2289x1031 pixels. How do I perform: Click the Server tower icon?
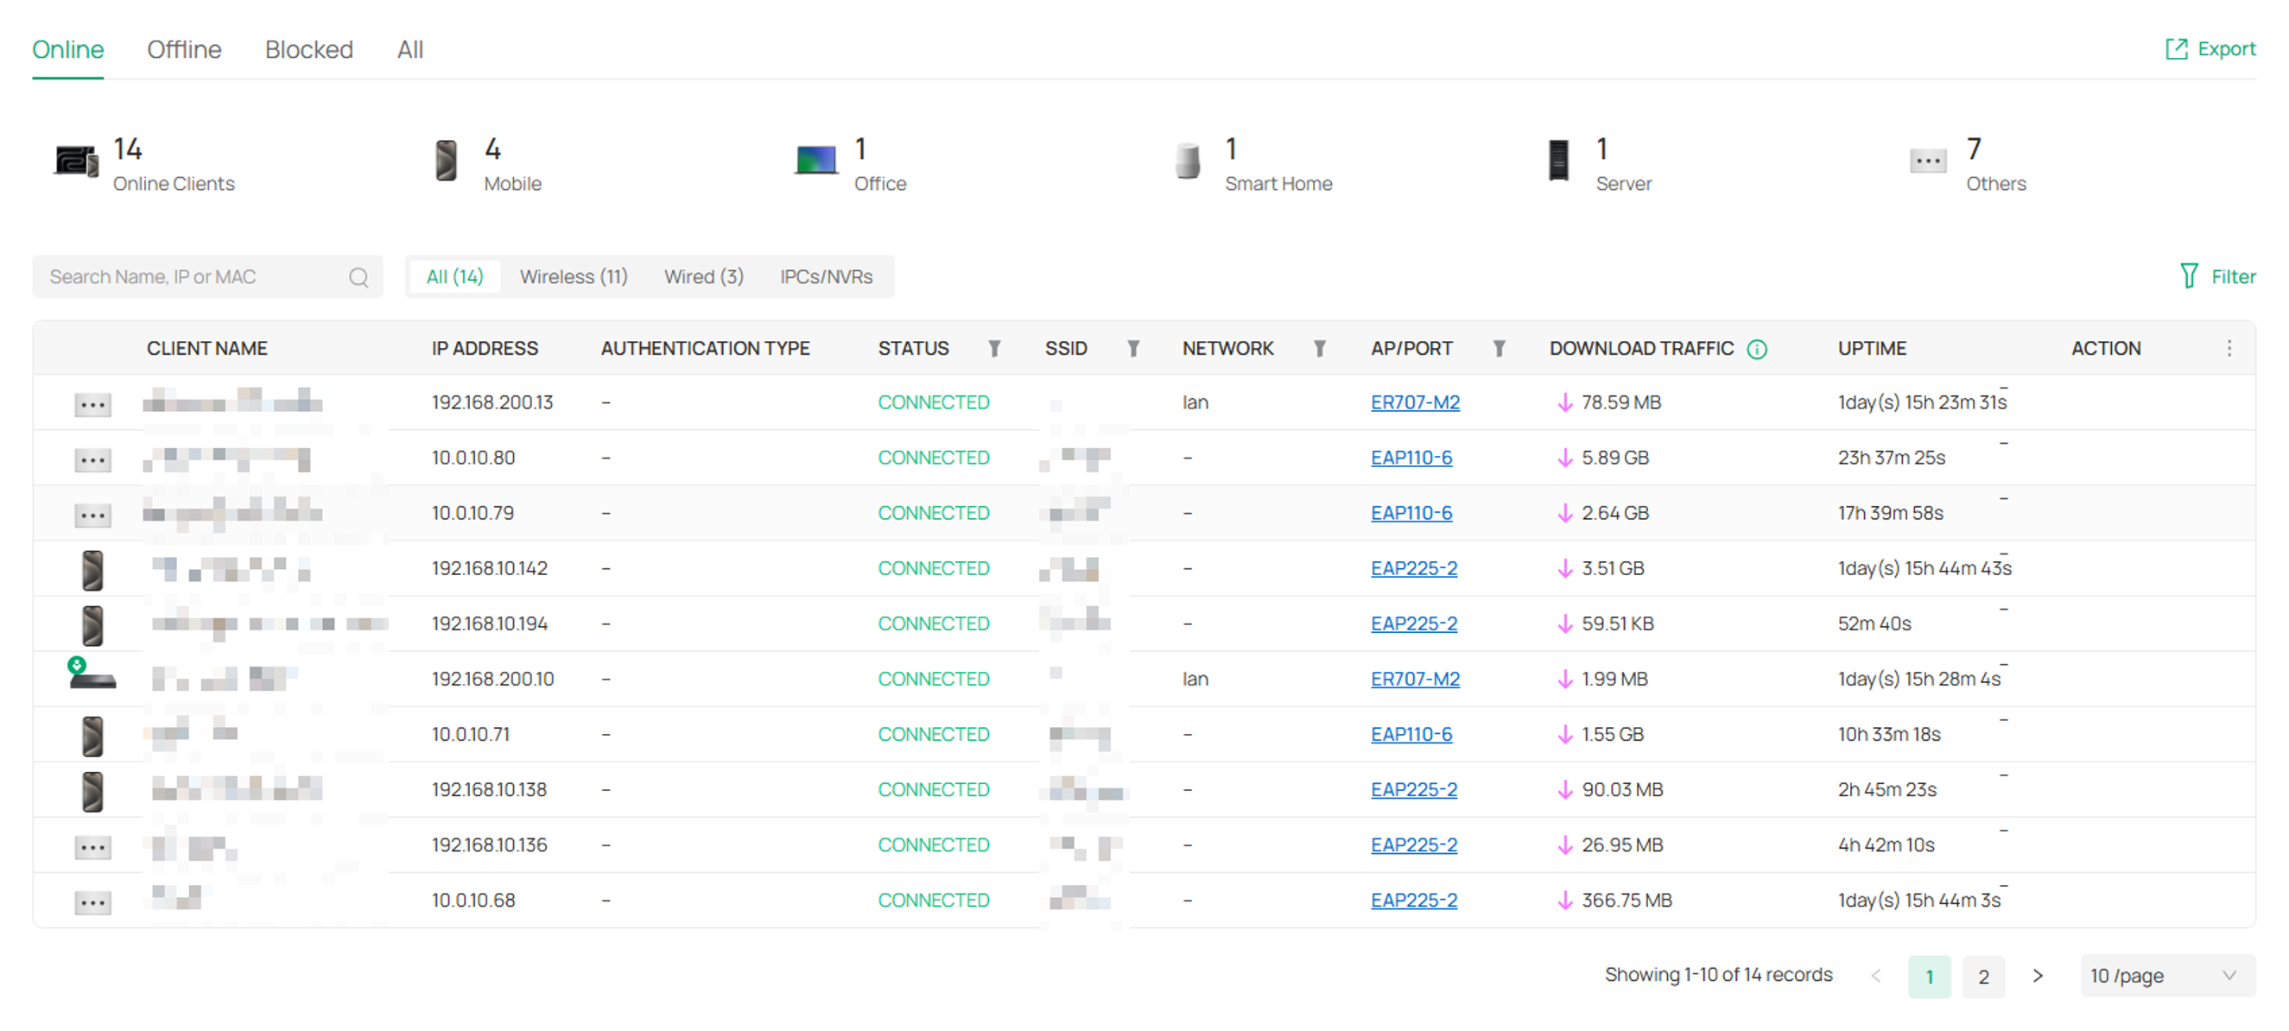coord(1557,161)
